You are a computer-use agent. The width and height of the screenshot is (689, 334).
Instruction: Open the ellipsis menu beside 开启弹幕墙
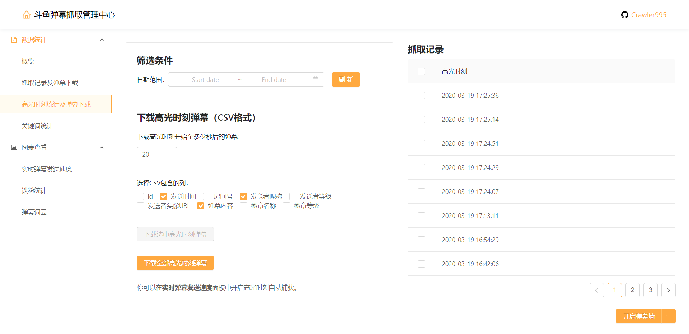[x=669, y=316]
